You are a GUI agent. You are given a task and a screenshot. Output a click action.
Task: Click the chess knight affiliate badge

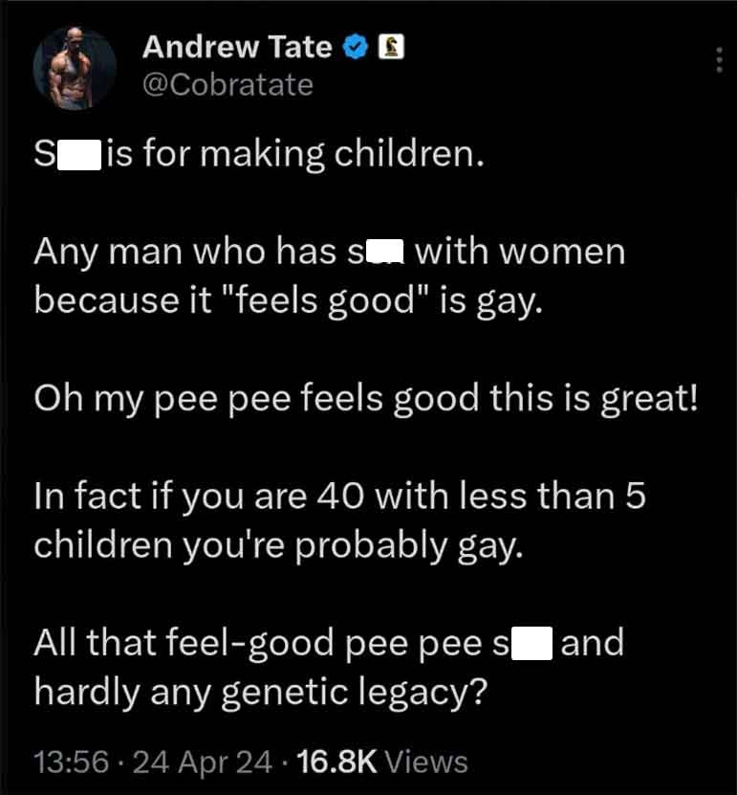click(389, 47)
